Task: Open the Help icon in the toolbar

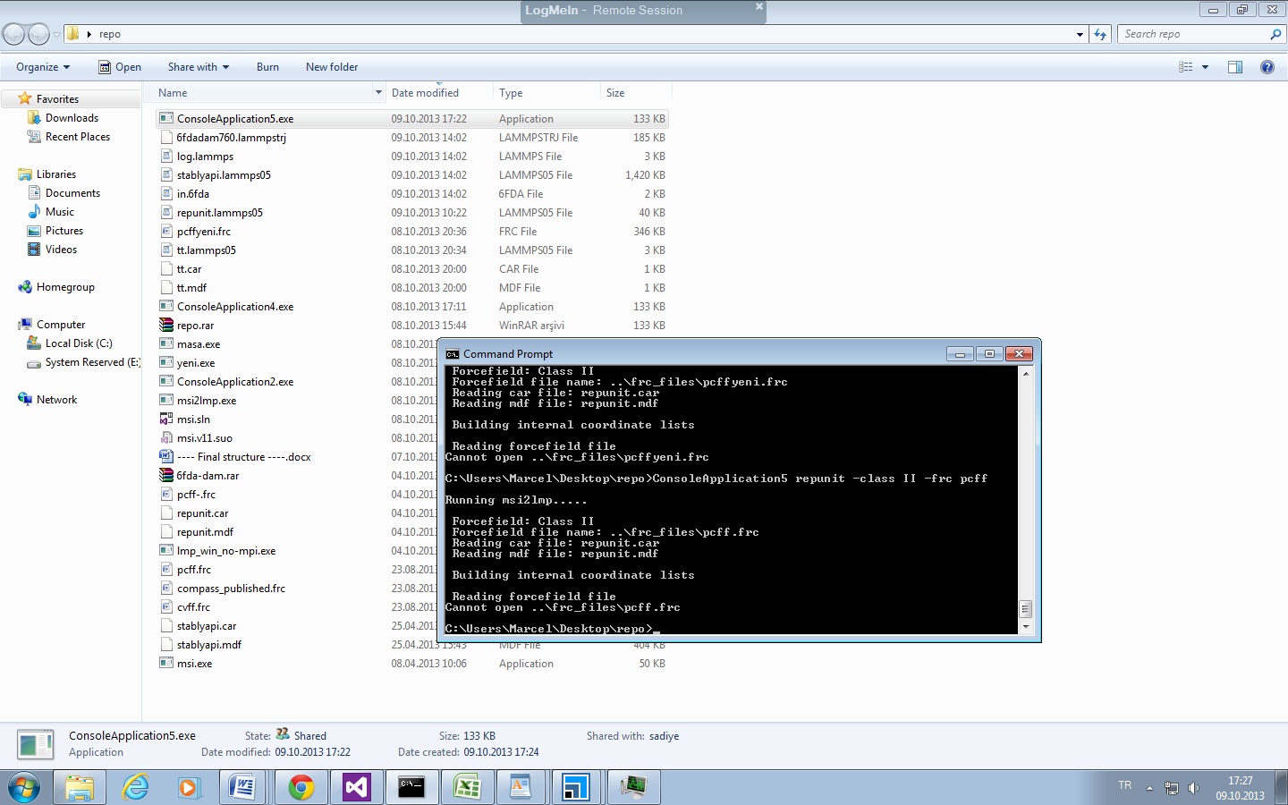Action: (x=1267, y=67)
